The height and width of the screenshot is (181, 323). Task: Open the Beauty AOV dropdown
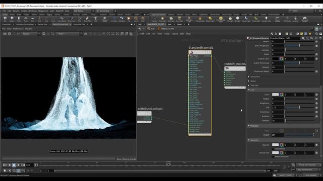pyautogui.click(x=31, y=34)
